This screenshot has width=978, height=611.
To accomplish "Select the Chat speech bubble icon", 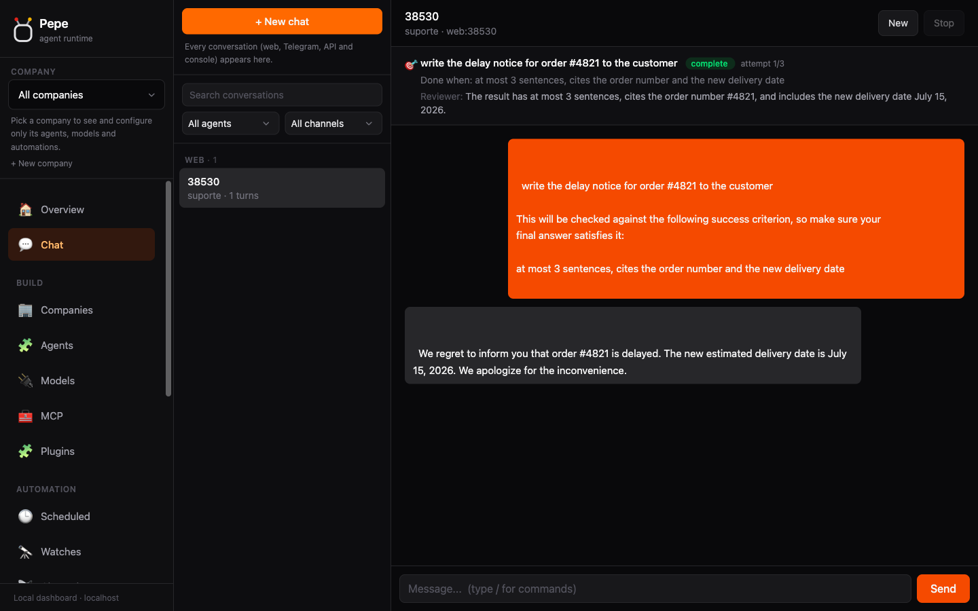I will [25, 245].
